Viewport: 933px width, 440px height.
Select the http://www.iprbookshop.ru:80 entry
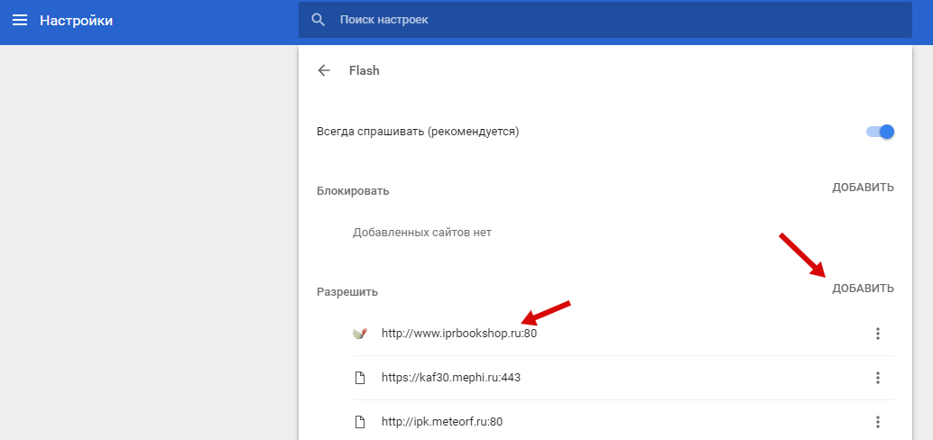(x=459, y=334)
